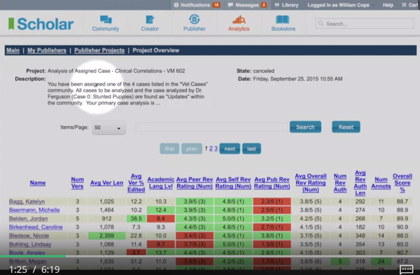
Task: Jump to the last results page
Action: coord(251,149)
